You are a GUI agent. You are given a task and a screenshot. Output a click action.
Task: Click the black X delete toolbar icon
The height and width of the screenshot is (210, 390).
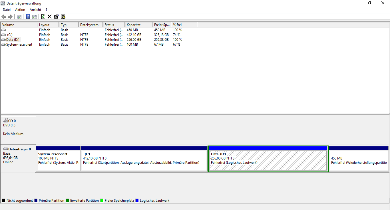click(x=49, y=17)
